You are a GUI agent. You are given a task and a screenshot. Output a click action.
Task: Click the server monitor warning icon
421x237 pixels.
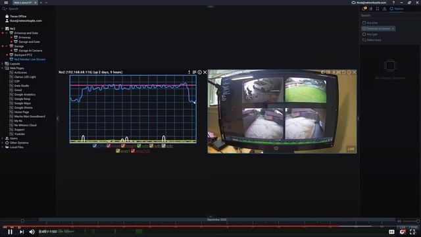tap(189, 72)
